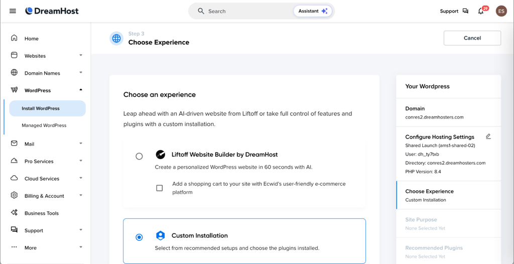Expand the More submenu arrow
This screenshot has height=264, width=514.
tap(81, 247)
